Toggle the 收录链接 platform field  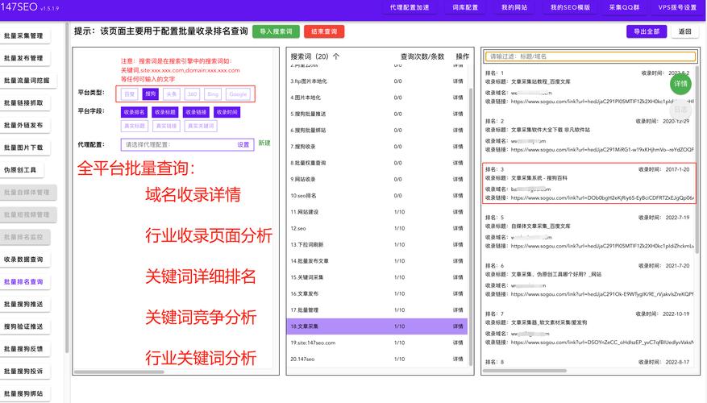point(196,112)
